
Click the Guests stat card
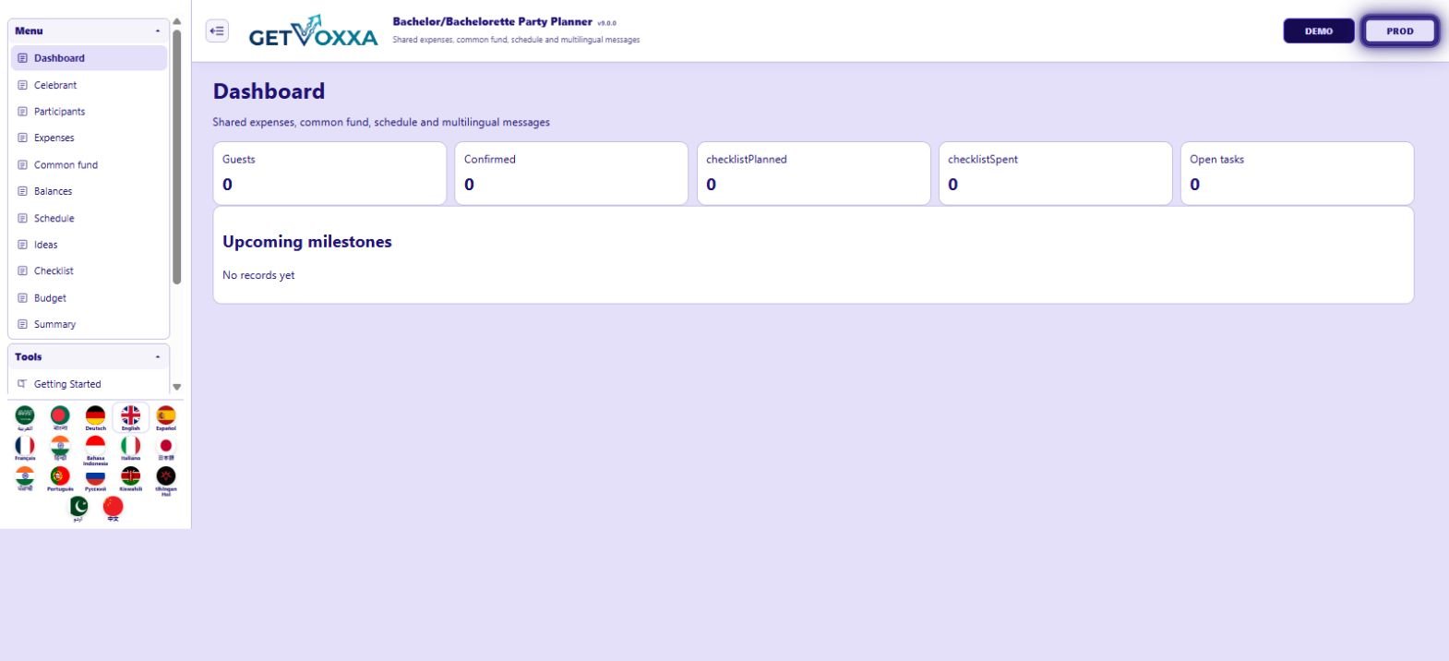(329, 173)
